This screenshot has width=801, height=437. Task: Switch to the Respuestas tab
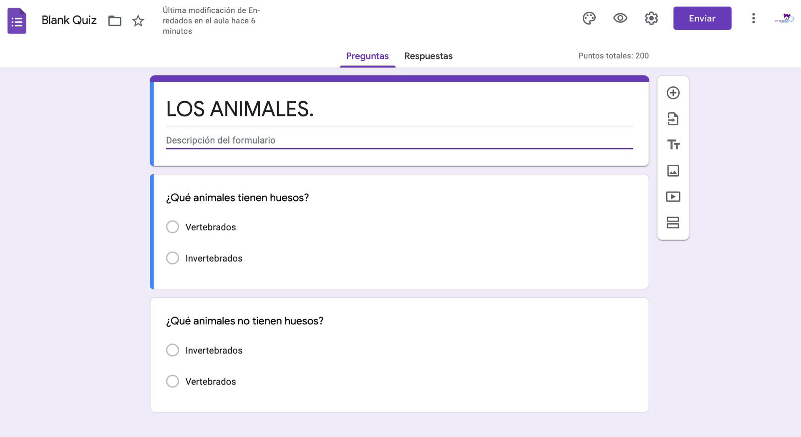(x=428, y=56)
